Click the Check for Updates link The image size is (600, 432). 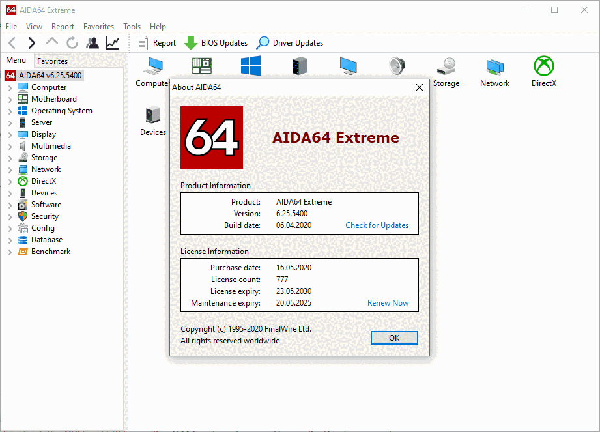pos(377,225)
